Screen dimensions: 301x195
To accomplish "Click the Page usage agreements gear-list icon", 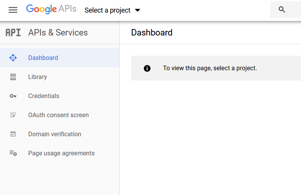I will (13, 153).
